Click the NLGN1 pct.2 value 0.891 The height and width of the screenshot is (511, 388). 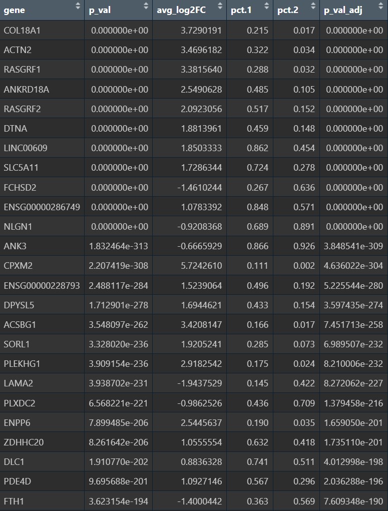tap(304, 227)
